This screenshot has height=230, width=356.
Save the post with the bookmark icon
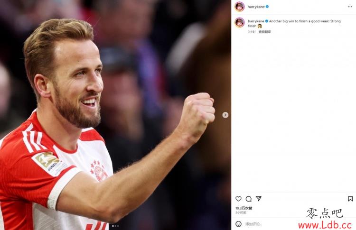(x=350, y=199)
